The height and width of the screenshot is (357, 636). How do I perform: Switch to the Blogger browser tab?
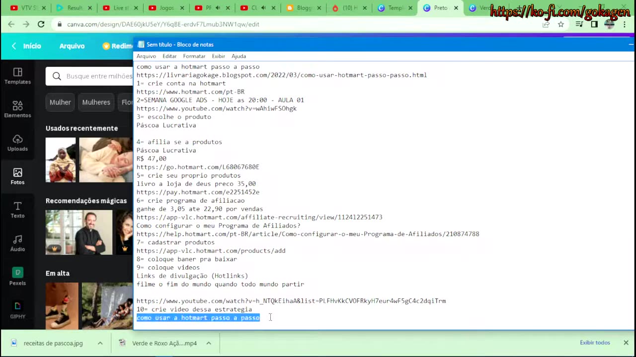[303, 8]
